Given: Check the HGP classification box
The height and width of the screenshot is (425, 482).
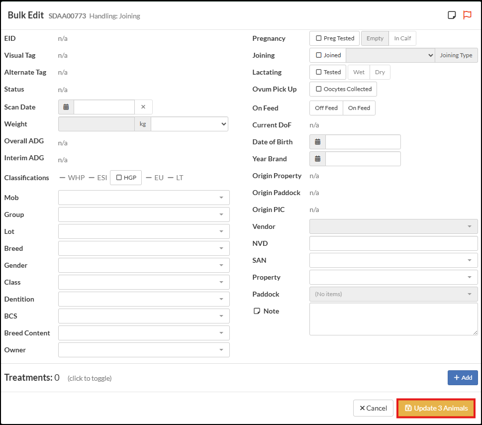Looking at the screenshot, I should tap(119, 178).
